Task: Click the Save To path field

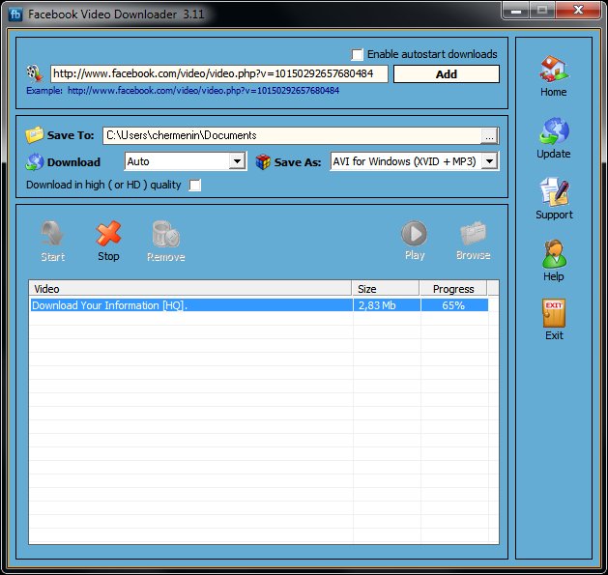Action: [292, 135]
